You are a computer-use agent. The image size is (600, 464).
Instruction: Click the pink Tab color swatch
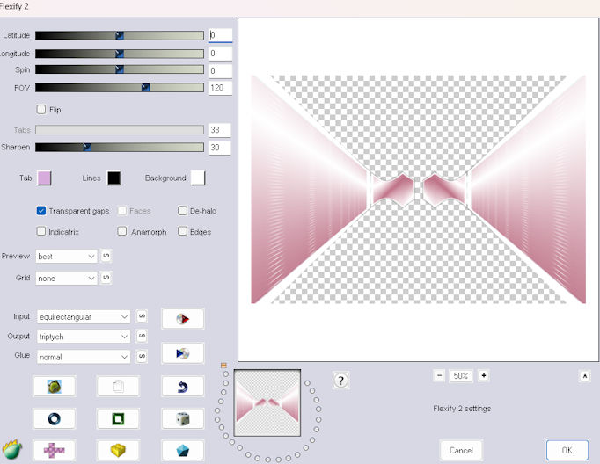44,178
